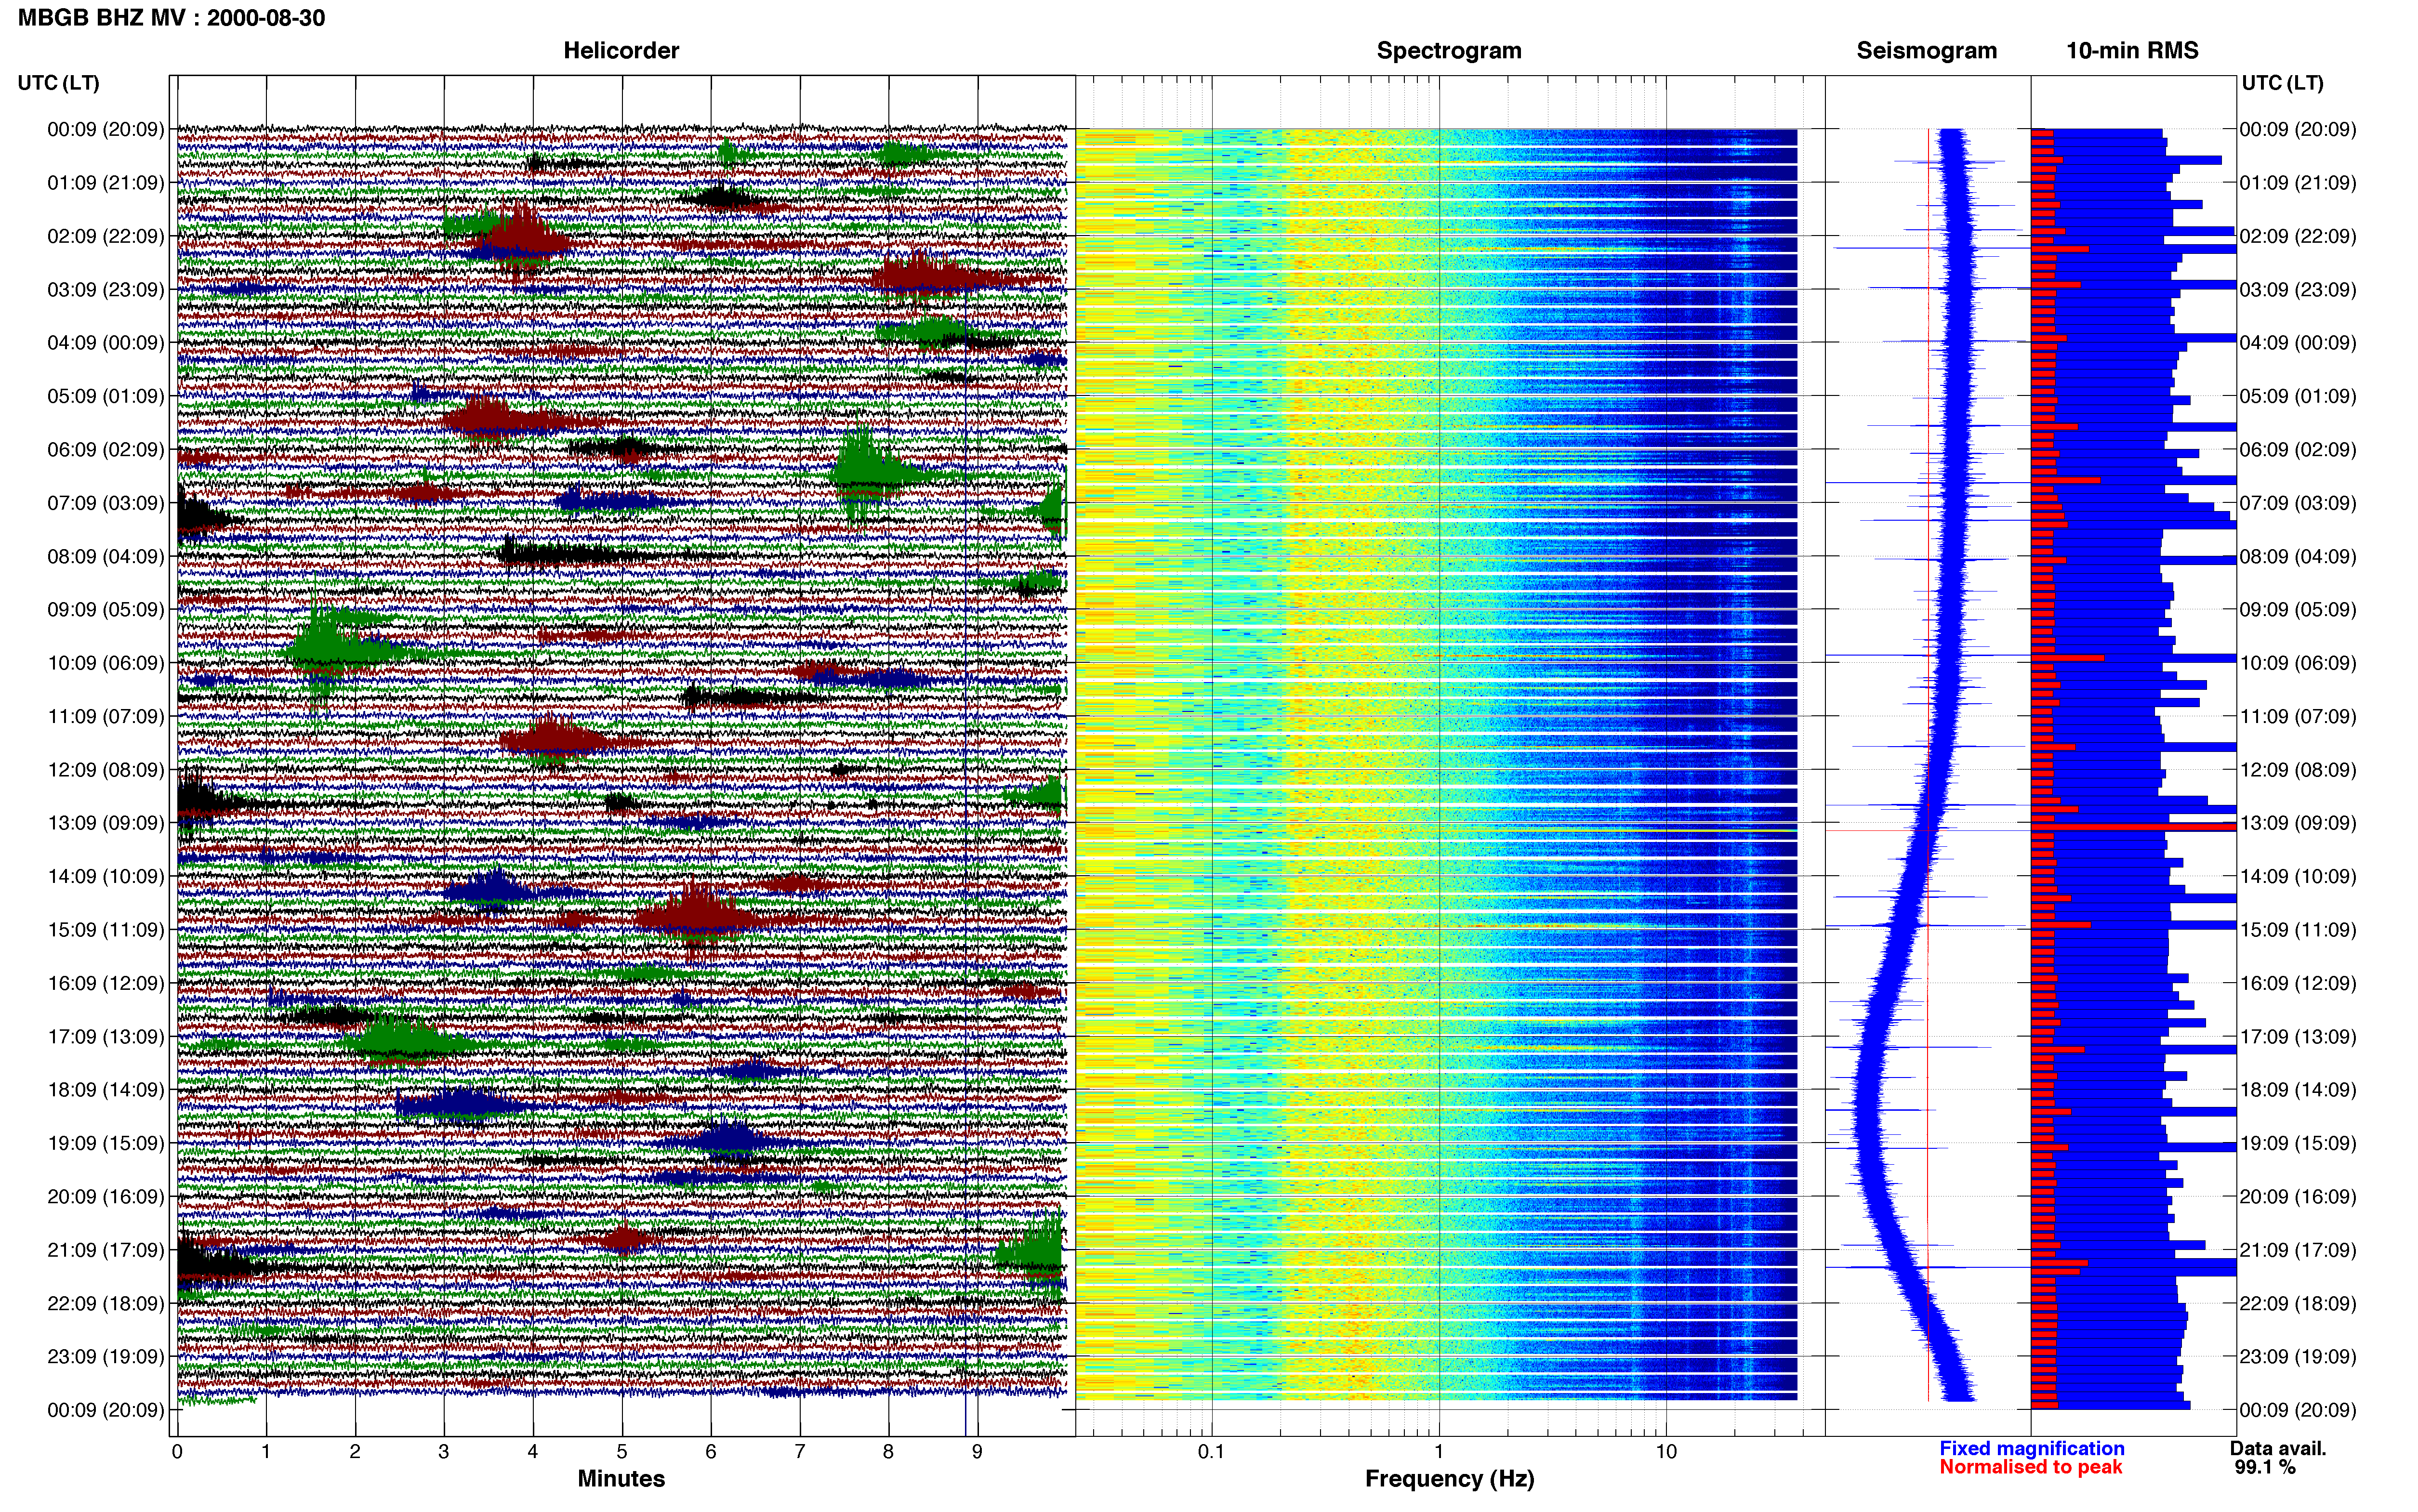The height and width of the screenshot is (1512, 2418).
Task: Click the '5' minutes tick label
Action: [622, 1451]
